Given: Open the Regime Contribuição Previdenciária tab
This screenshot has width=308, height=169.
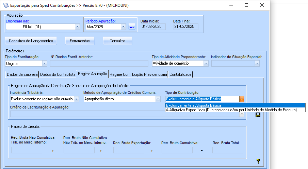Looking at the screenshot, I should coord(138,74).
